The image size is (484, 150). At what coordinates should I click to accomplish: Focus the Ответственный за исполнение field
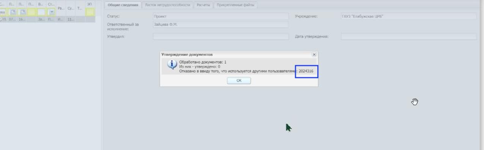(x=221, y=24)
